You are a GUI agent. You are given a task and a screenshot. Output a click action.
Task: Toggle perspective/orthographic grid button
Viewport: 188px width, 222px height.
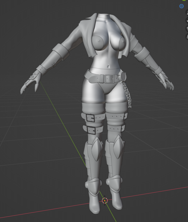pos(187,37)
